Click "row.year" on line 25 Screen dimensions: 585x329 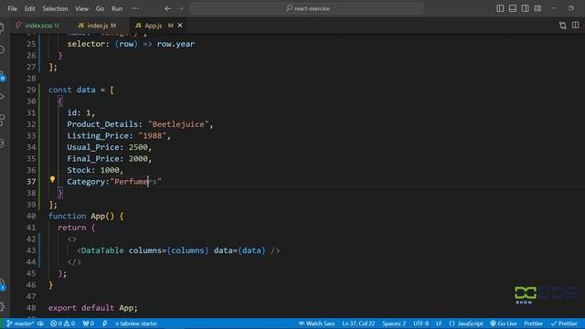coord(175,44)
